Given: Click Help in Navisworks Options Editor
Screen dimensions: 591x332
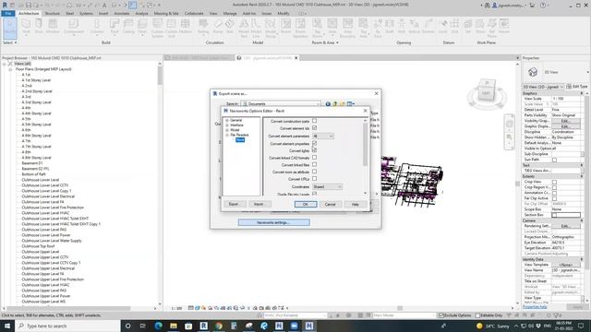Looking at the screenshot, I should coord(355,204).
